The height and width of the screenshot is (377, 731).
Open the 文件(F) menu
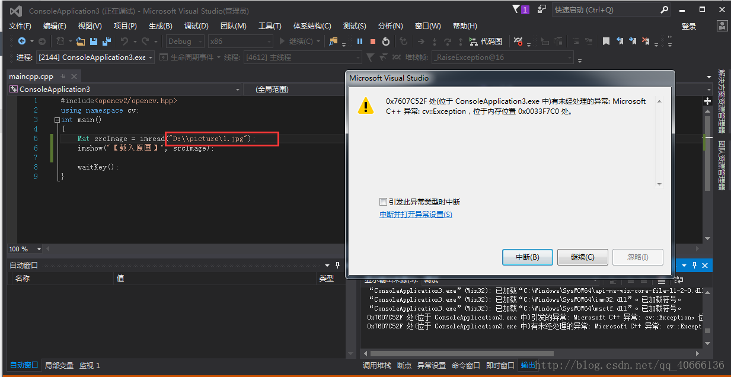(20, 26)
